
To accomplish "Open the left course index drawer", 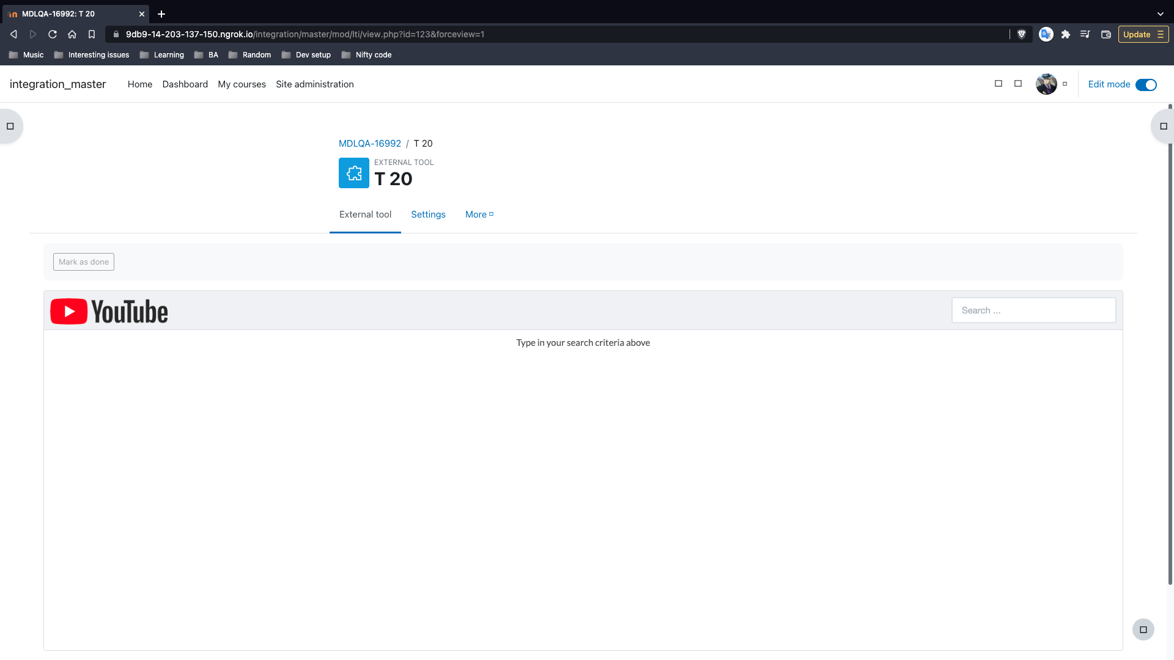I will [x=10, y=127].
